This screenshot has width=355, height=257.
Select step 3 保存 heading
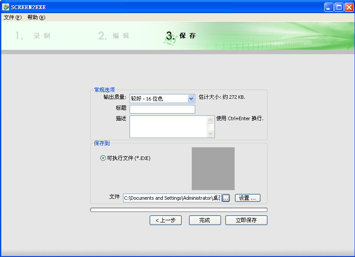[181, 36]
